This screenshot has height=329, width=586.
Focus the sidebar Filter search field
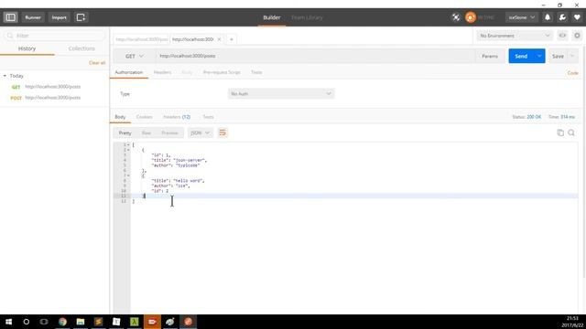[x=55, y=36]
